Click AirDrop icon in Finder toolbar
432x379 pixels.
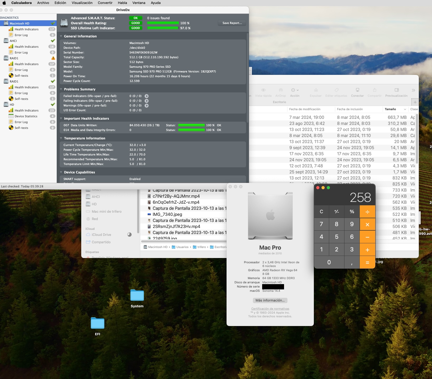[281, 90]
